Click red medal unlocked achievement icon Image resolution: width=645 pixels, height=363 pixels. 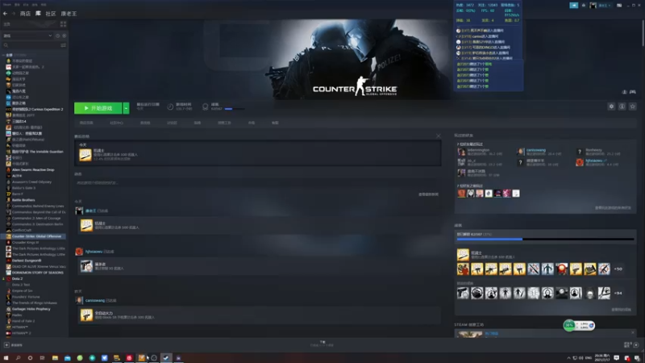tap(561, 269)
